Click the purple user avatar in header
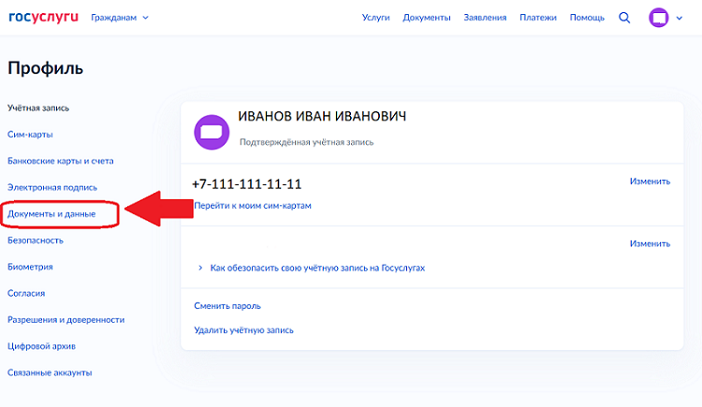702x407 pixels. 659,18
